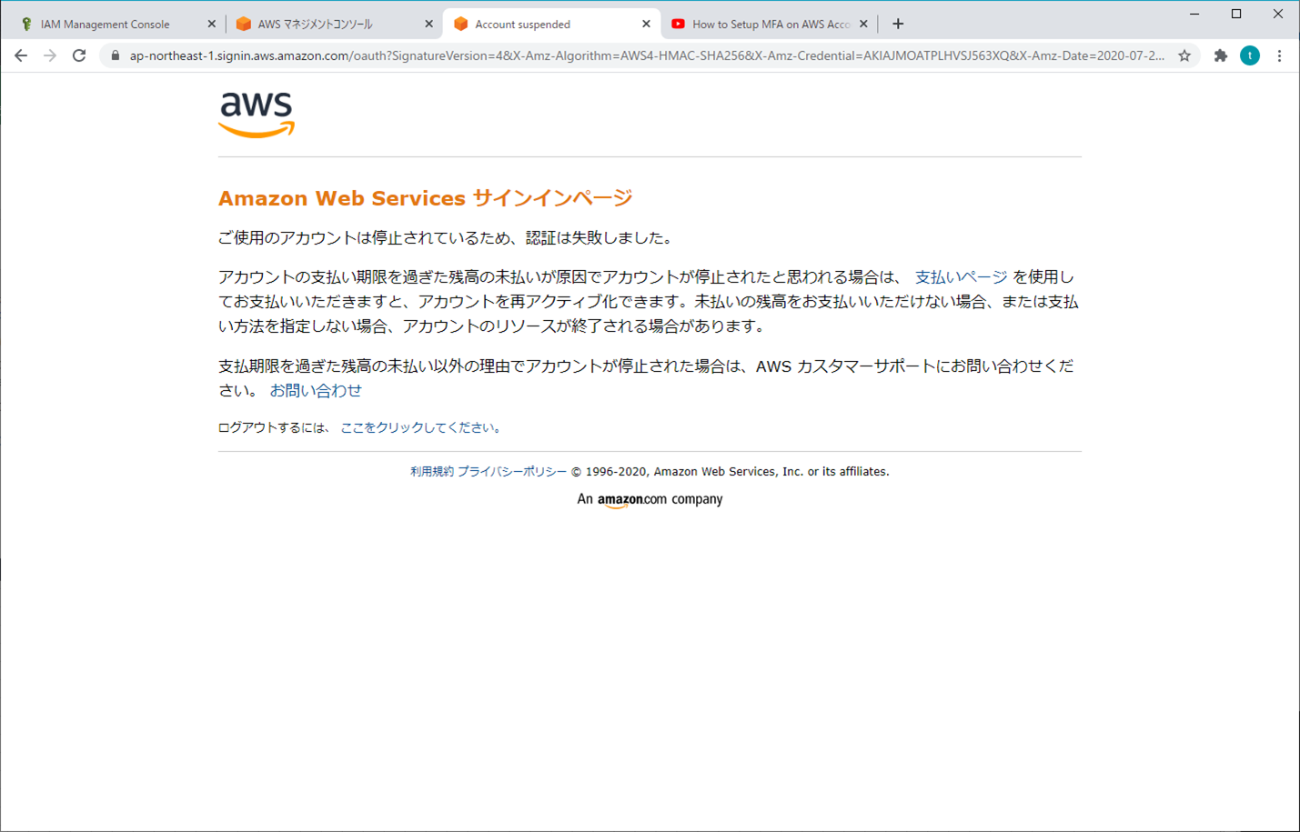Open the extensions puzzle icon
1300x832 pixels.
pyautogui.click(x=1221, y=55)
